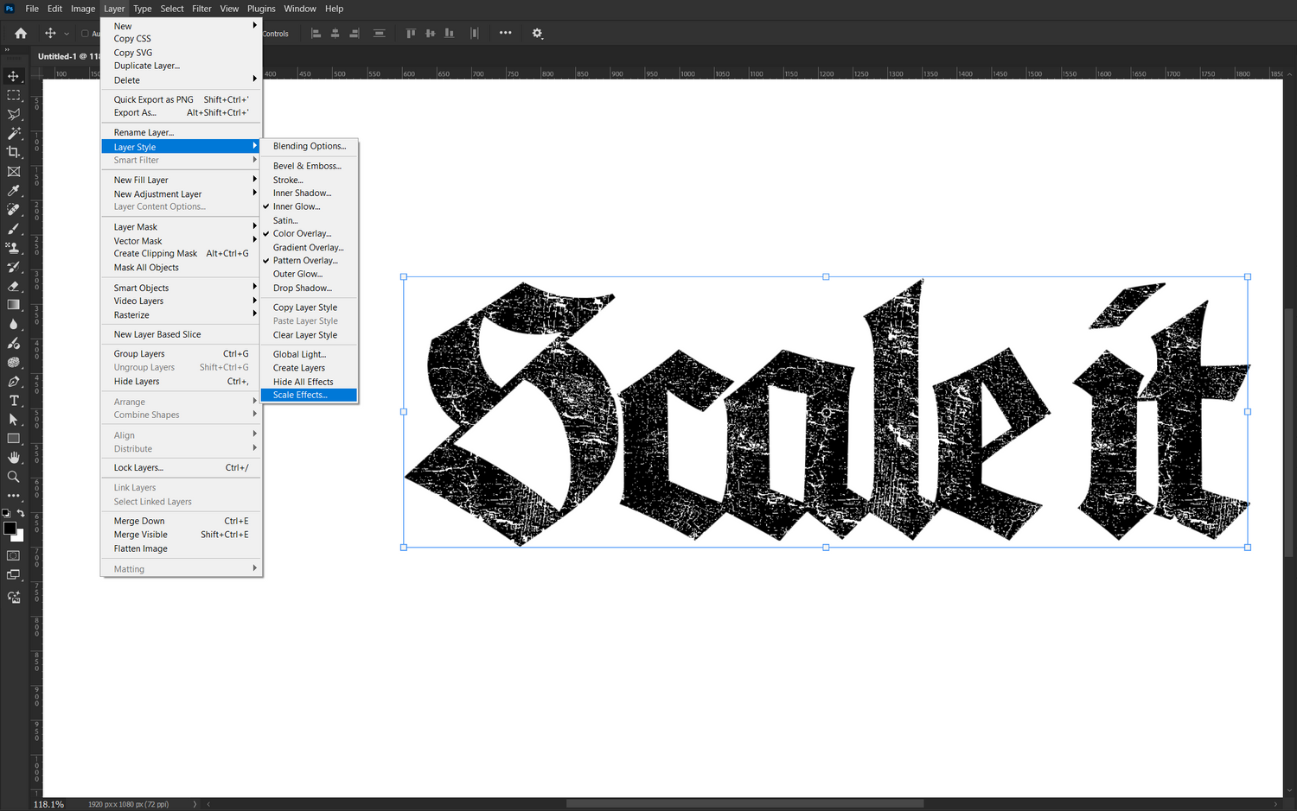1297x811 pixels.
Task: Select the Horizontal Type tool
Action: pos(14,401)
